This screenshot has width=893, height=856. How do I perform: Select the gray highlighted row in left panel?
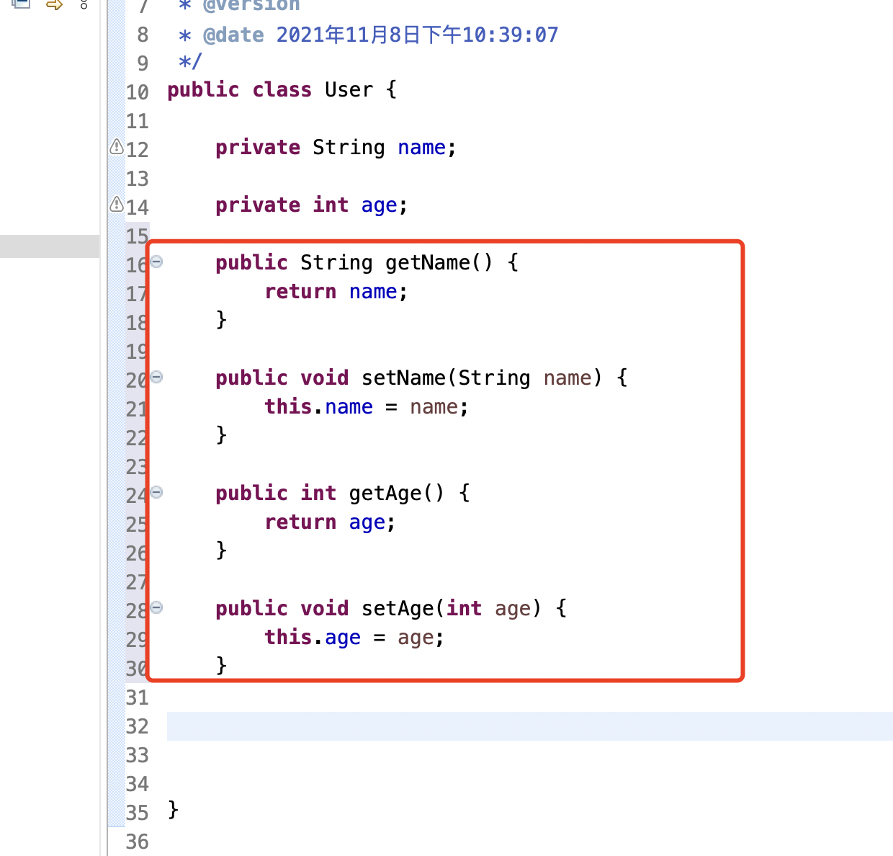click(50, 246)
